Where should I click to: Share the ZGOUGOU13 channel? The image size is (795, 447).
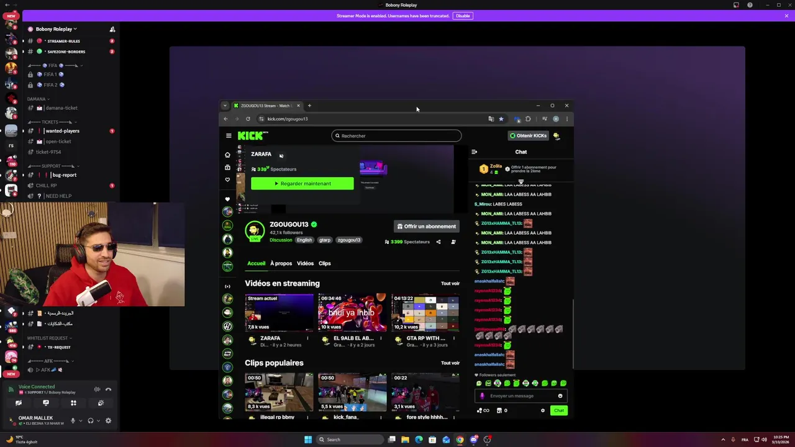(x=438, y=242)
